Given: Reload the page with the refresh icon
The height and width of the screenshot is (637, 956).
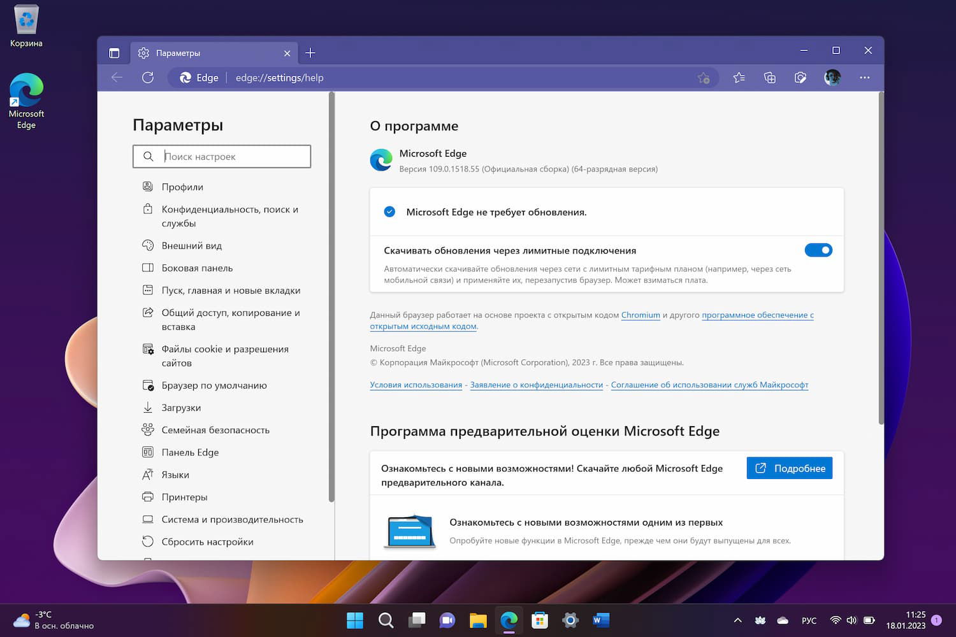Looking at the screenshot, I should click(x=148, y=78).
